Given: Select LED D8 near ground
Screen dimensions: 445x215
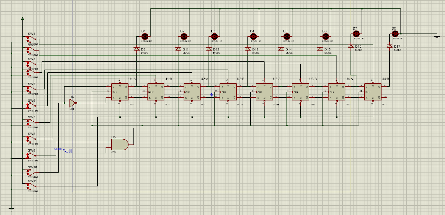Looking at the screenshot, I should (x=395, y=34).
